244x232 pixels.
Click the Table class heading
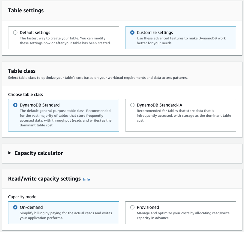click(x=22, y=71)
